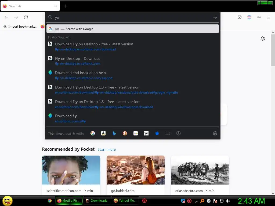Switch to the Downloads taskbar window

pos(97,201)
